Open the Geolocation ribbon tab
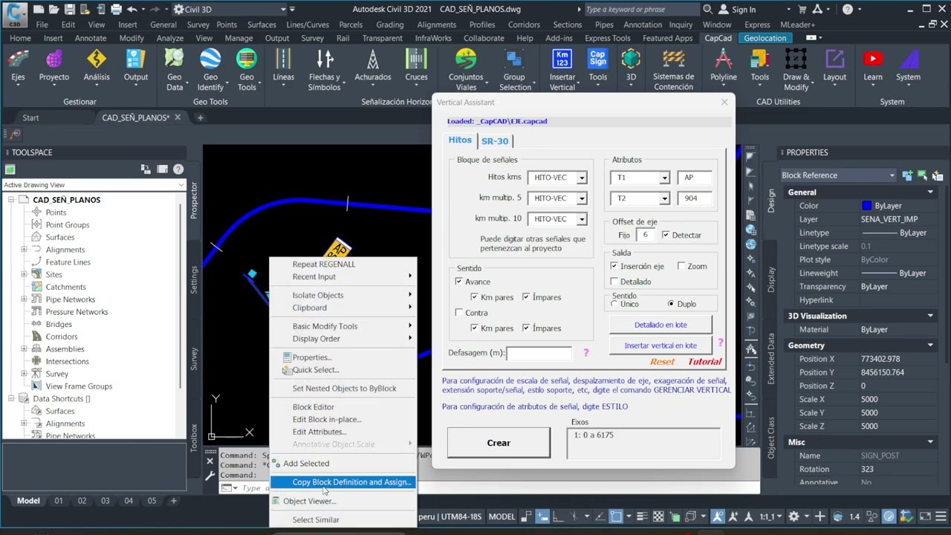 765,38
